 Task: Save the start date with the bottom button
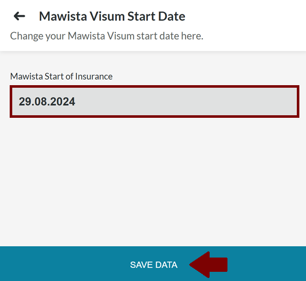pos(154,265)
